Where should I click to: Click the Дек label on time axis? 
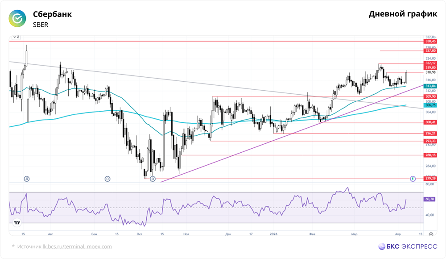coord(228,234)
